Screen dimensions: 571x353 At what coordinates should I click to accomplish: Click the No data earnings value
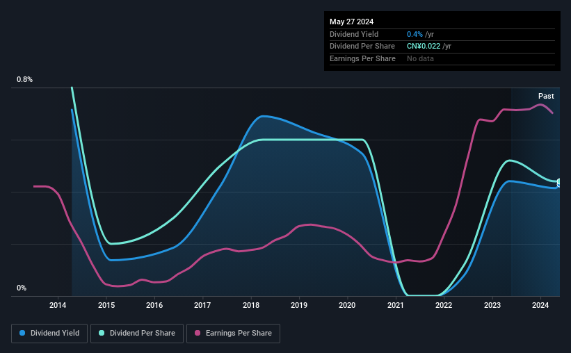tap(420, 58)
